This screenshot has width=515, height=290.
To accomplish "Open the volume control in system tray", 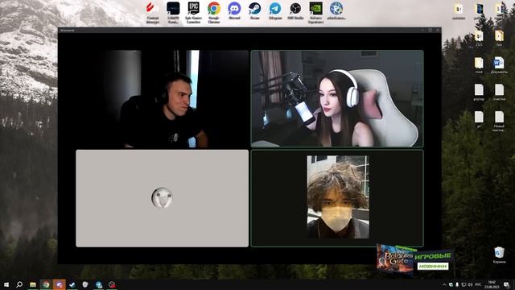I will click(470, 284).
